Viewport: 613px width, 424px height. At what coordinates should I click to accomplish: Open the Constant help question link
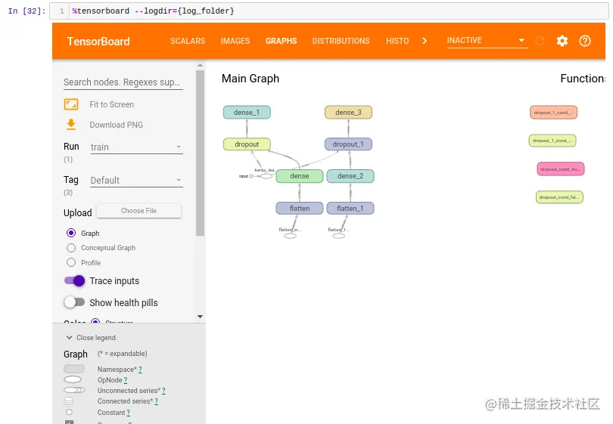point(128,413)
